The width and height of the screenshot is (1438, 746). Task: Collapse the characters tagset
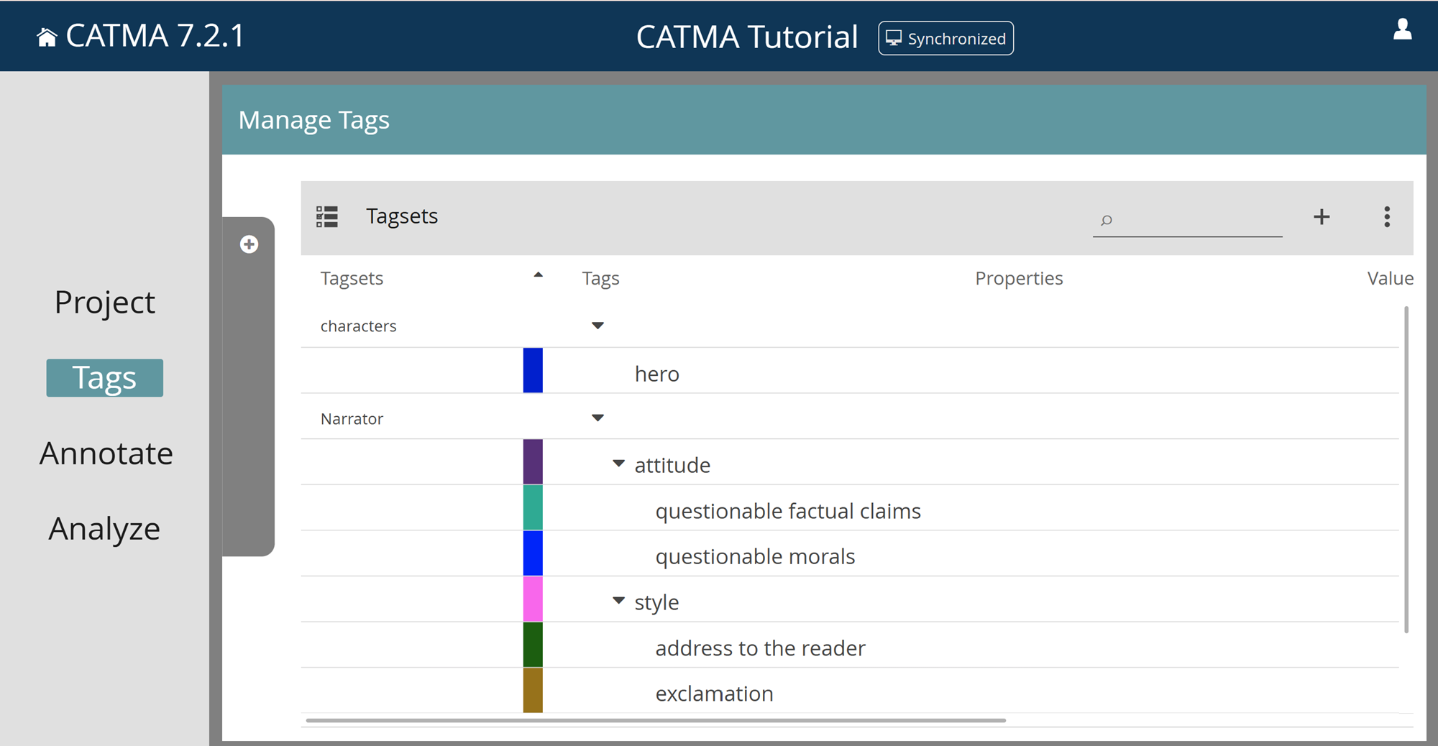[597, 325]
